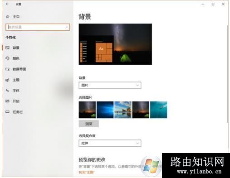Select the 背景 picture icon in sidebar
The image size is (230, 178).
[x=7, y=48]
